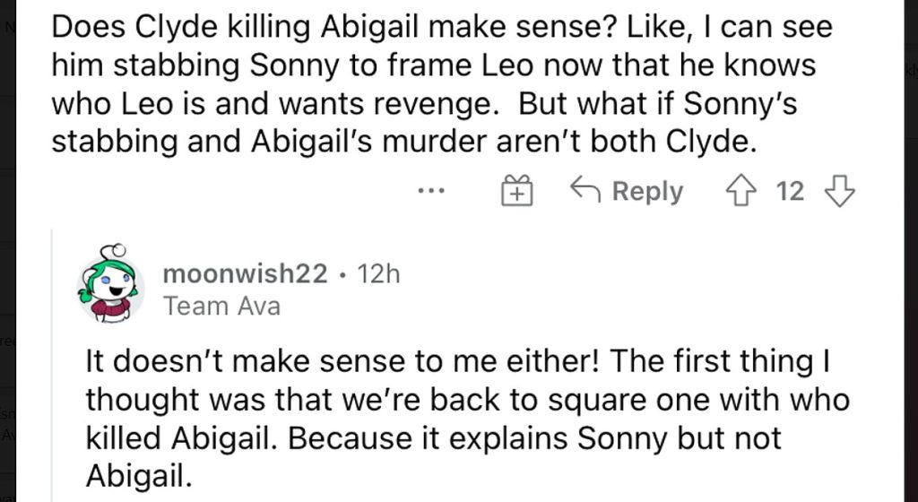Click the Reply button label
918x502 pixels.
(x=647, y=191)
